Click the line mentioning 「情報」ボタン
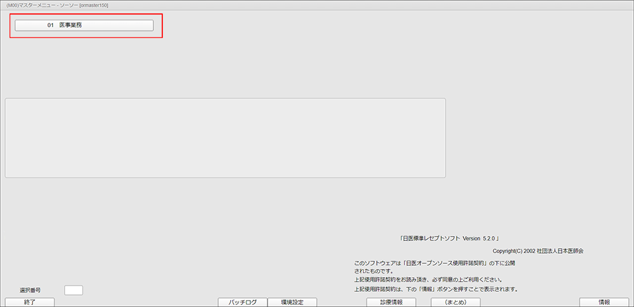This screenshot has height=307, width=634. coord(436,290)
